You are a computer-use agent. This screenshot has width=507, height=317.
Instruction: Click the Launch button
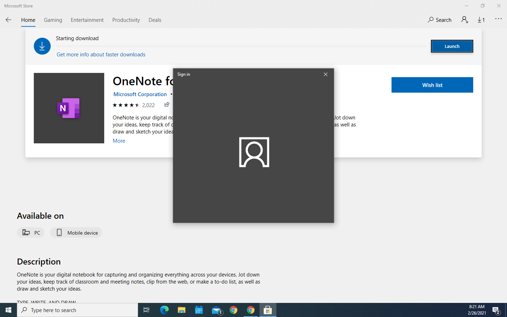click(452, 46)
